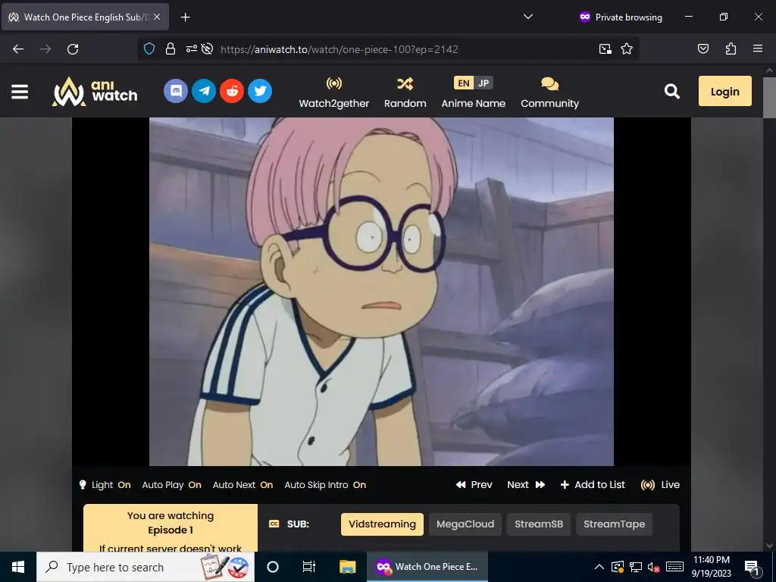Open the aniwatch hamburger menu
The width and height of the screenshot is (776, 582).
pyautogui.click(x=19, y=92)
